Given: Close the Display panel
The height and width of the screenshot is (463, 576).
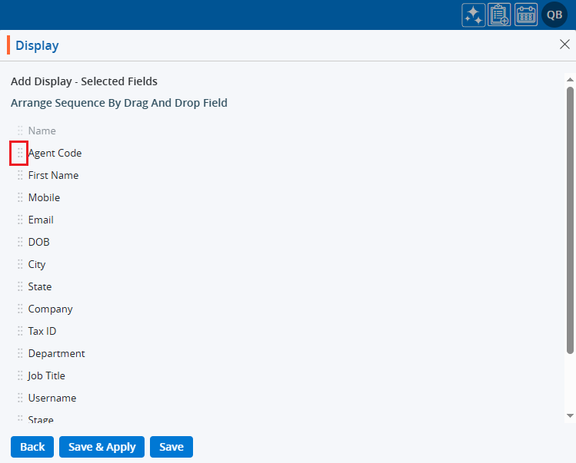Looking at the screenshot, I should [x=564, y=45].
